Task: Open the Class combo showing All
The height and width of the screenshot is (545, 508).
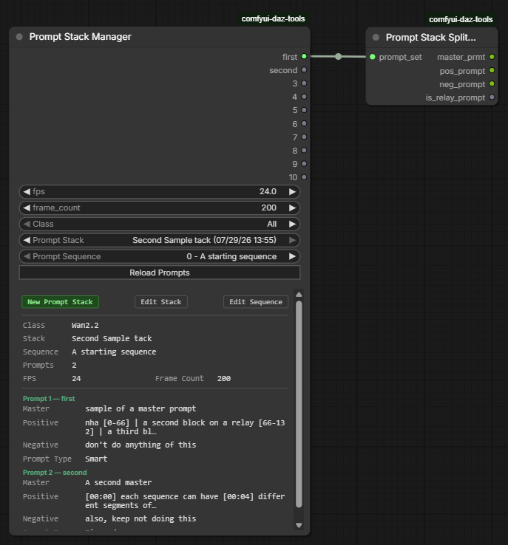Action: coord(160,224)
